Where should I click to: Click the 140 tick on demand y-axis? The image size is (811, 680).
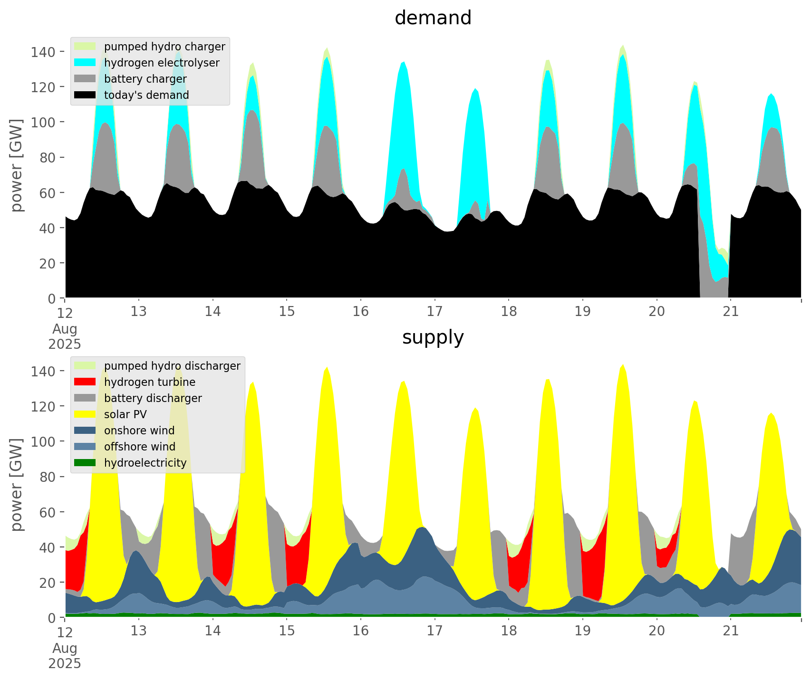coord(43,52)
